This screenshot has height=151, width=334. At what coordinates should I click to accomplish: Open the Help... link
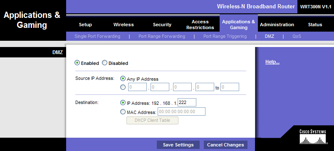pyautogui.click(x=272, y=62)
